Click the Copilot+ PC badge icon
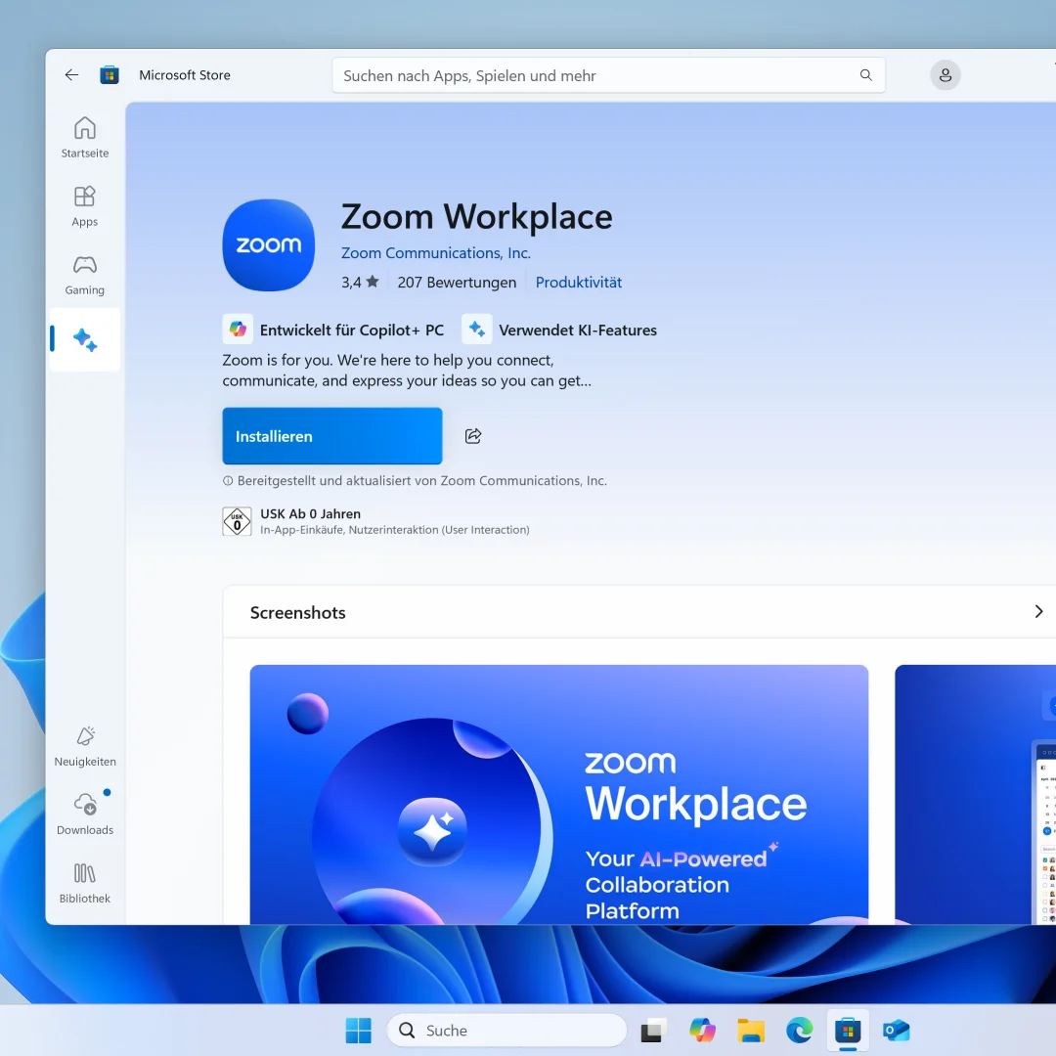 click(x=238, y=330)
